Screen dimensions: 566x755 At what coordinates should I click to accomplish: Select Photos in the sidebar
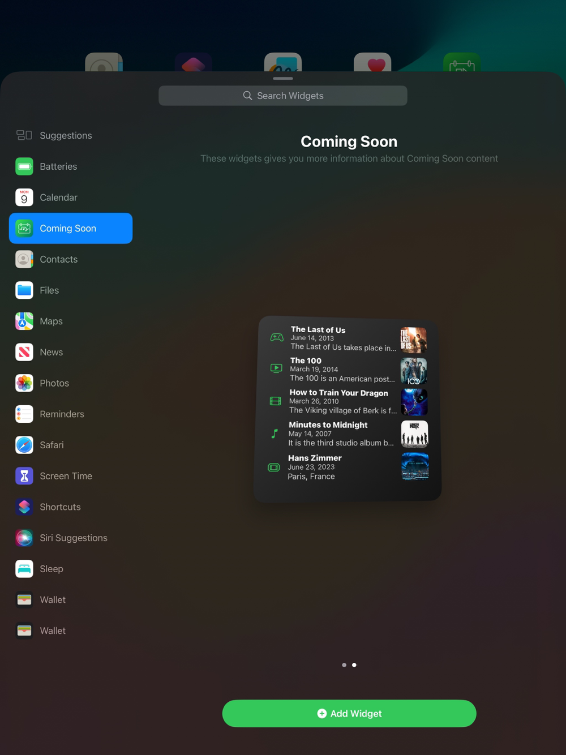(x=54, y=383)
